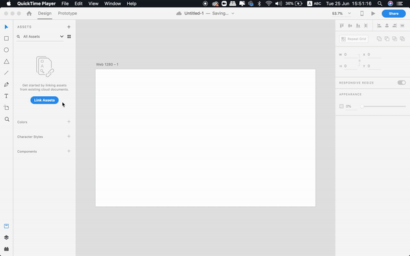This screenshot has width=410, height=256.
Task: Click the Distribute Vertically icon
Action: (366, 26)
